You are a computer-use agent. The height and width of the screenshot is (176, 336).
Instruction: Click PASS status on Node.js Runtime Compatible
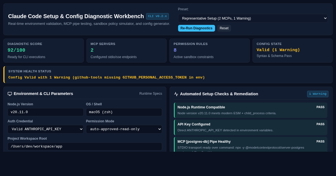tap(320, 107)
